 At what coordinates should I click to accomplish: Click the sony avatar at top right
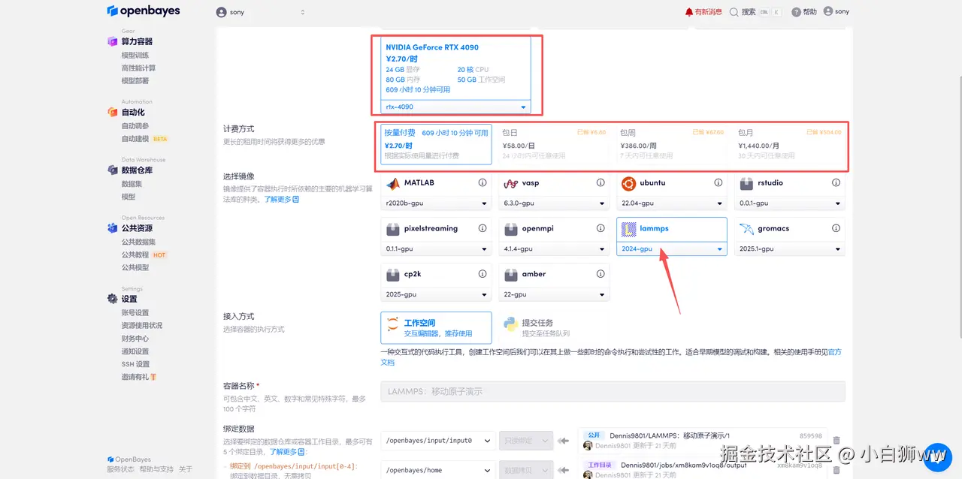828,11
